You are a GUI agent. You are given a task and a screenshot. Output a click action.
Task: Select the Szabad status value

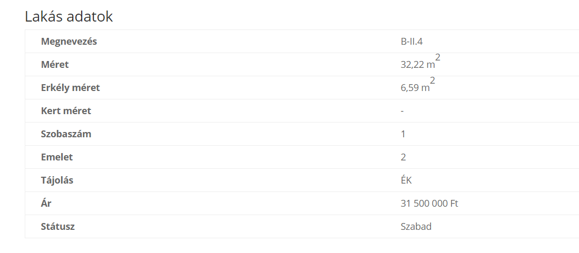pyautogui.click(x=416, y=227)
